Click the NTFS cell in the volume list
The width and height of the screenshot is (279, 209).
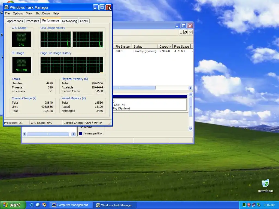pyautogui.click(x=119, y=51)
